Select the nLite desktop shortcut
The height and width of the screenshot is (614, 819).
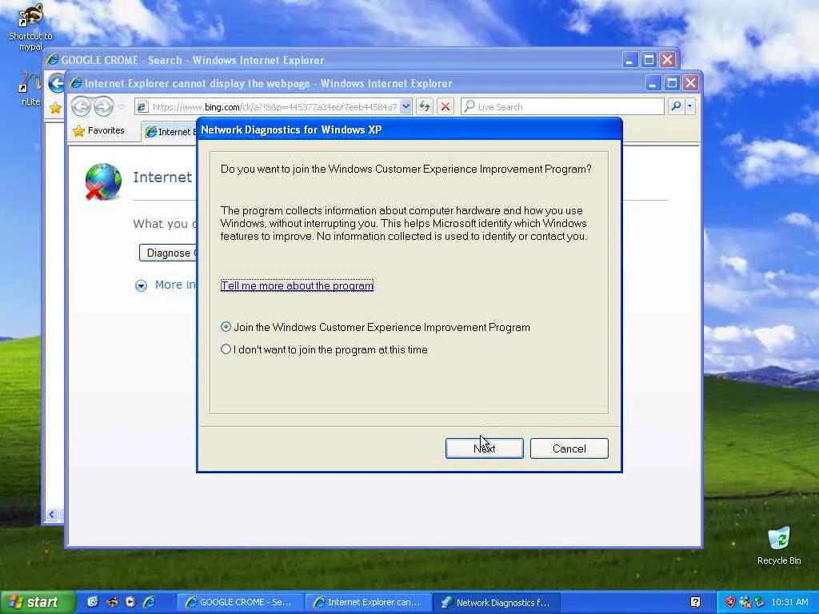tap(31, 88)
